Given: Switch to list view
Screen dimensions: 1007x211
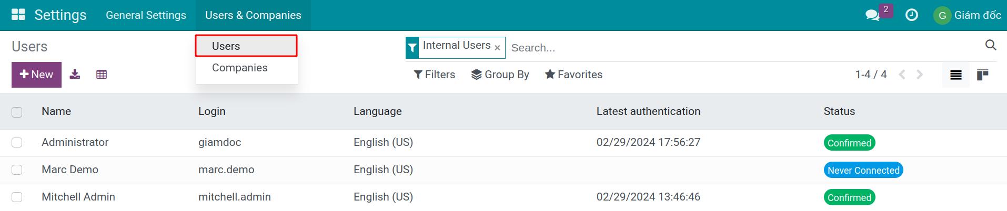Looking at the screenshot, I should point(956,75).
